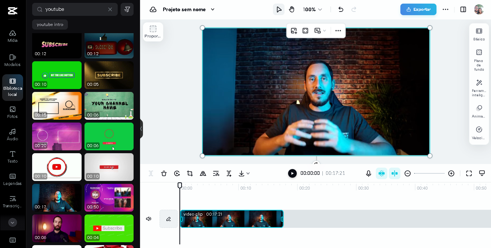The height and width of the screenshot is (248, 491).
Task: Fit timeline to screen icon
Action: [469, 173]
